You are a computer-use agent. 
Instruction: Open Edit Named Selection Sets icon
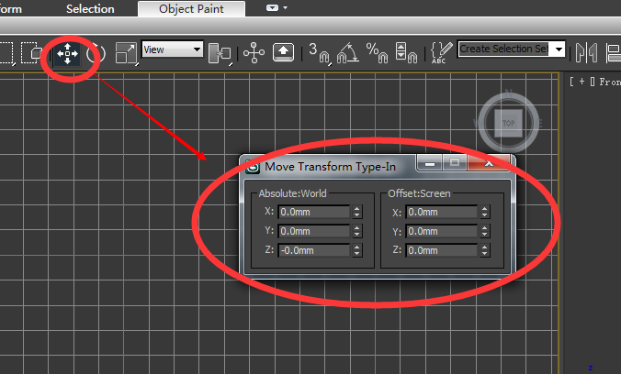441,52
